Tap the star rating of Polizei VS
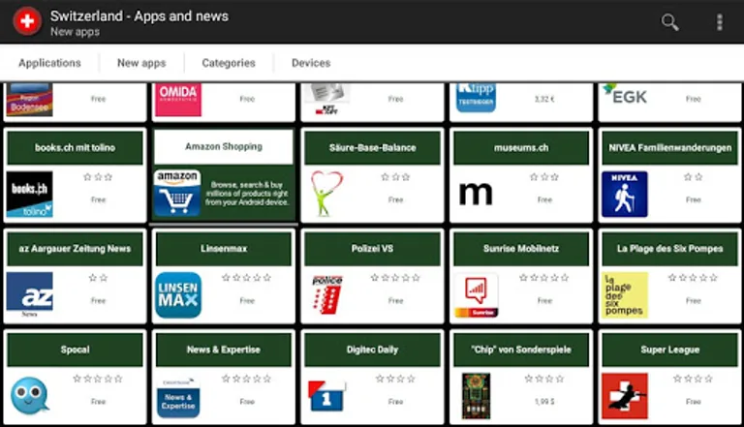This screenshot has height=427, width=744. 395,278
